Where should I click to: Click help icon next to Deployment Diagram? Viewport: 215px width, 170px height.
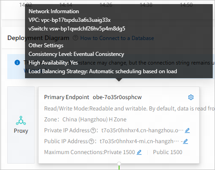coord(75,38)
